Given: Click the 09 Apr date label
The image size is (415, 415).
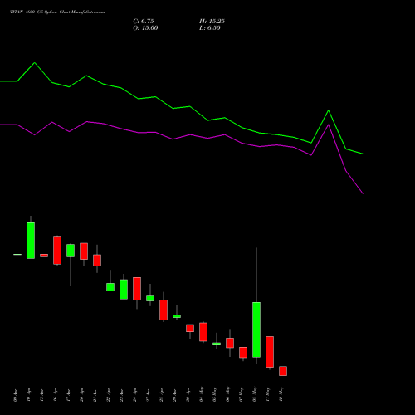Looking at the screenshot, I should tap(16, 396).
